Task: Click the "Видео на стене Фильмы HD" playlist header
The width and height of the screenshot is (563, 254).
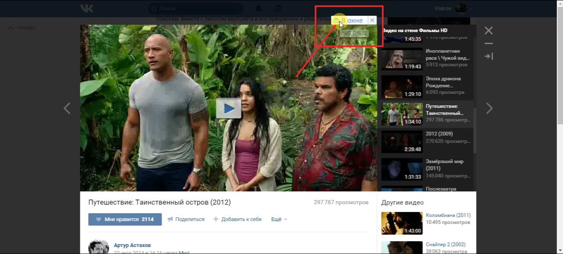Action: coord(415,31)
